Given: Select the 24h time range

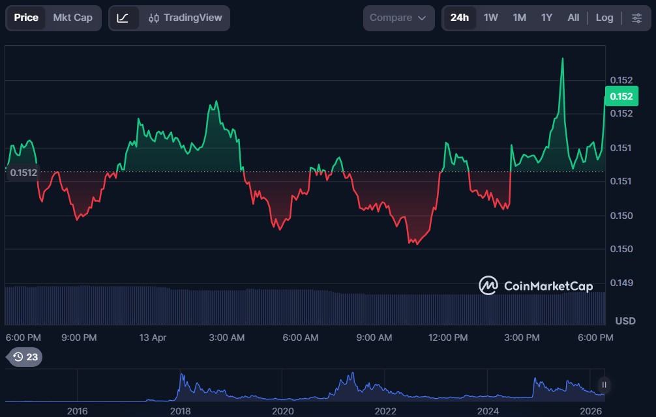Looking at the screenshot, I should (x=459, y=18).
